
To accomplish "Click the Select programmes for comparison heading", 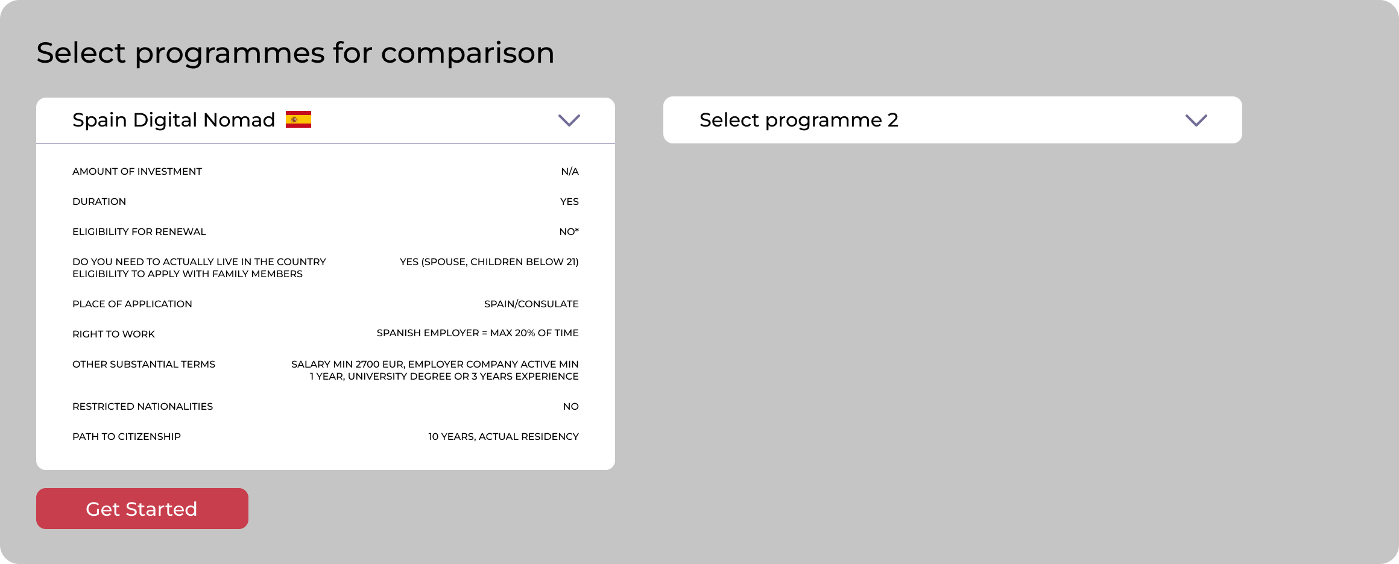I will pos(295,53).
